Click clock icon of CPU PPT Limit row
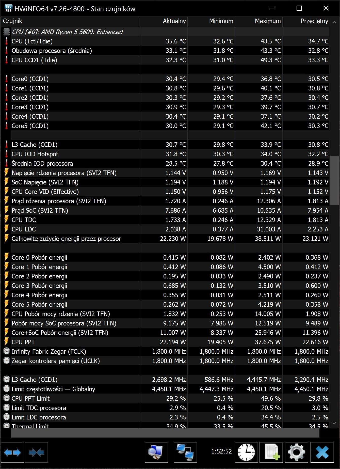This screenshot has width=340, height=469. coord(6,398)
